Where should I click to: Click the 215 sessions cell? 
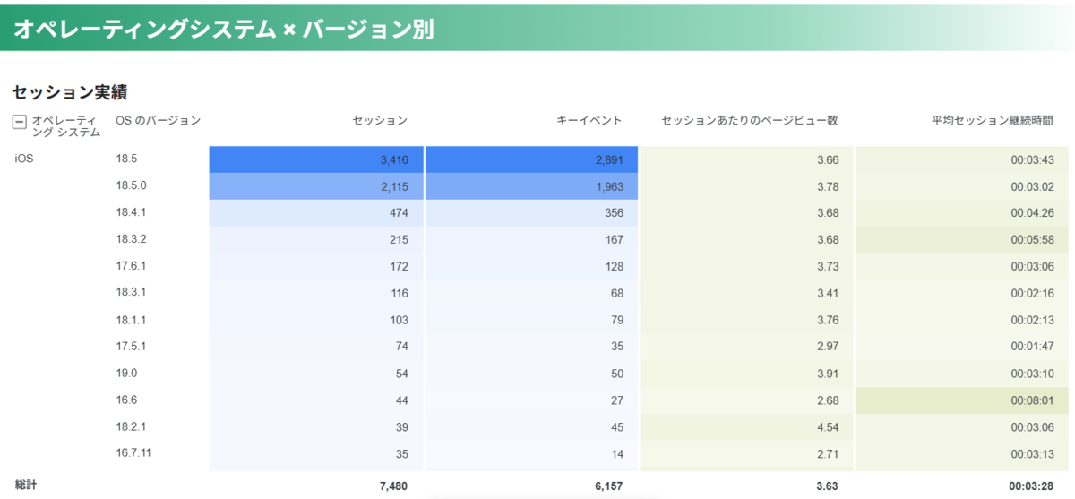coord(316,239)
